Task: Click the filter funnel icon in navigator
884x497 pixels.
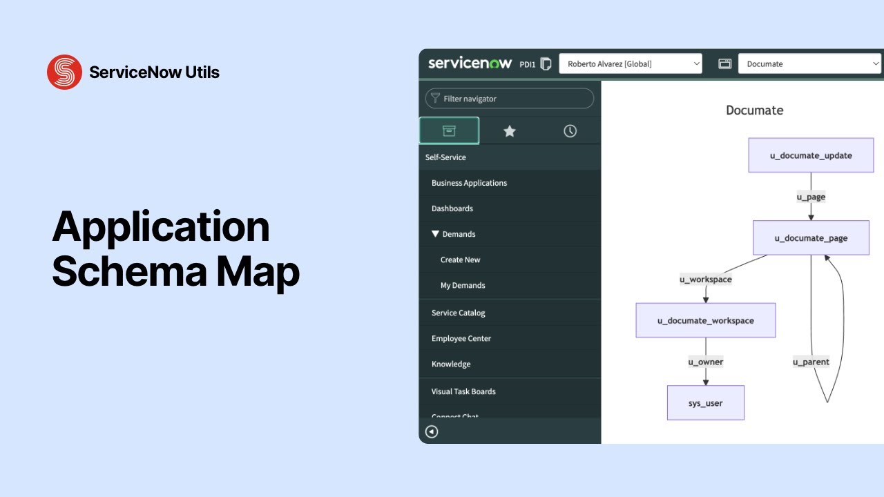Action: 435,99
